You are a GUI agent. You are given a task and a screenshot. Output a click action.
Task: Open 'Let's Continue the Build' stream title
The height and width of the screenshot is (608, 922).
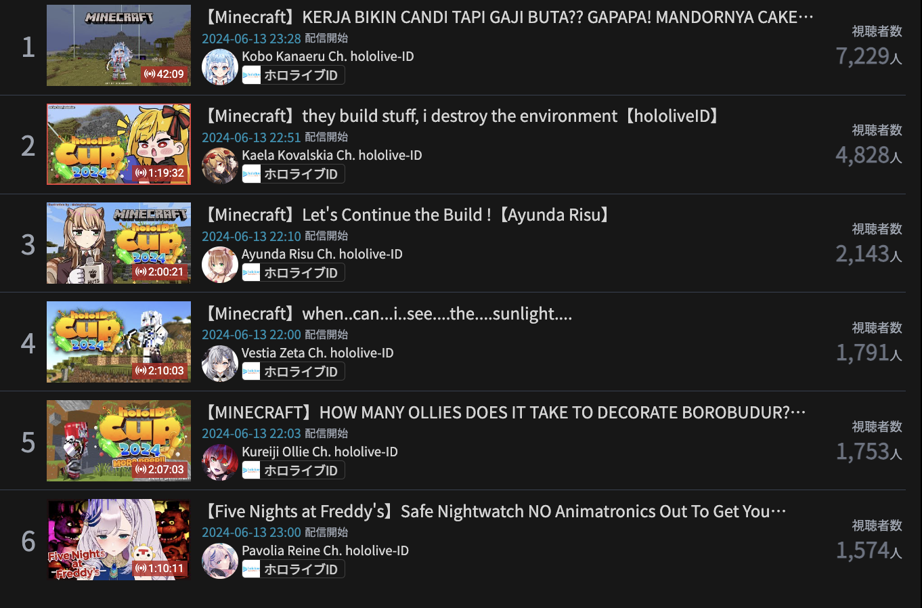click(x=408, y=215)
